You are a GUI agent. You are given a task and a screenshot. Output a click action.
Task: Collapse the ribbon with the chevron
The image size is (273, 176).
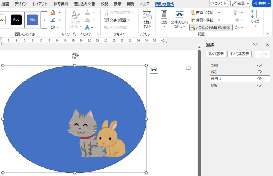(268, 33)
